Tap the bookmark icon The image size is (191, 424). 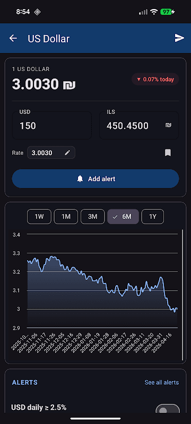coord(168,153)
